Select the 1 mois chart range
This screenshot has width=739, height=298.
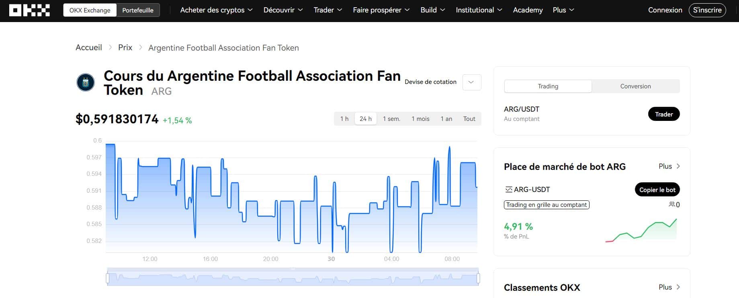[x=420, y=119]
